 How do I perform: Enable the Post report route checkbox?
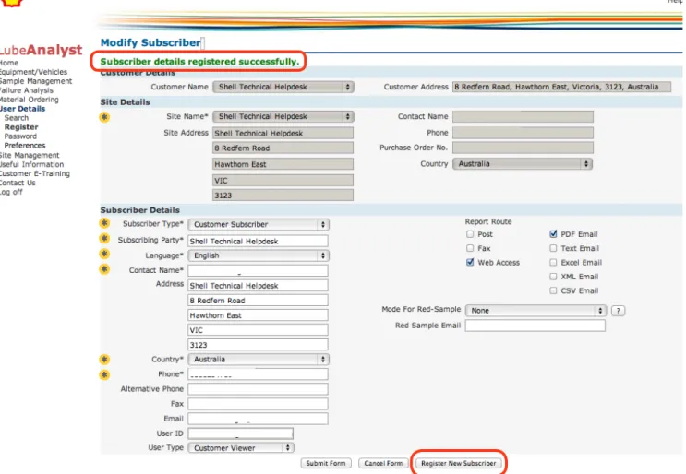click(470, 234)
